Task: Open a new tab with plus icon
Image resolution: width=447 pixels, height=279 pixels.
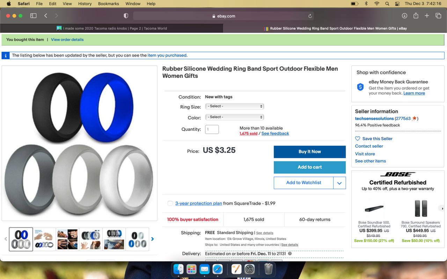Action: click(x=427, y=16)
